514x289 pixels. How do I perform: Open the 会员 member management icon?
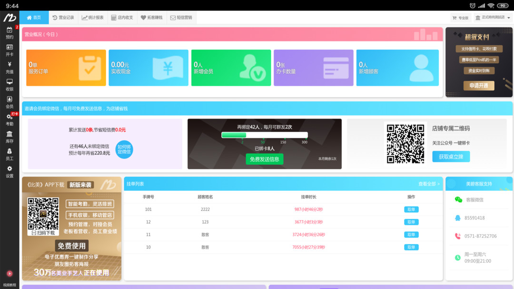tap(10, 101)
